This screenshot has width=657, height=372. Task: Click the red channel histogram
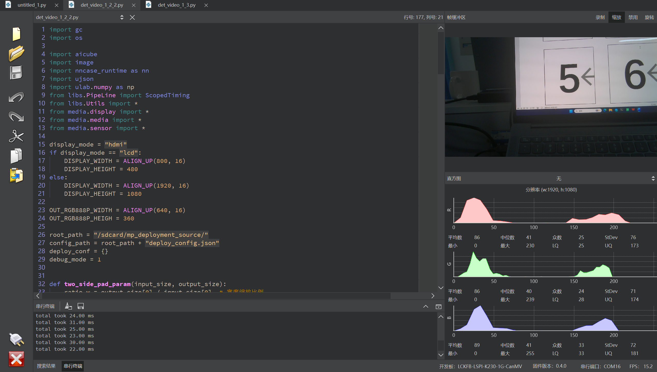[x=555, y=210]
